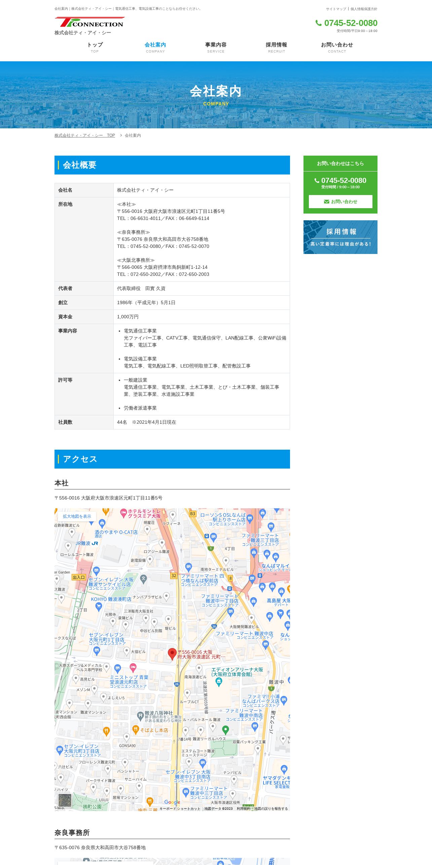The width and height of the screenshot is (432, 865).
Task: Open the サイトマップ link
Action: [x=336, y=9]
